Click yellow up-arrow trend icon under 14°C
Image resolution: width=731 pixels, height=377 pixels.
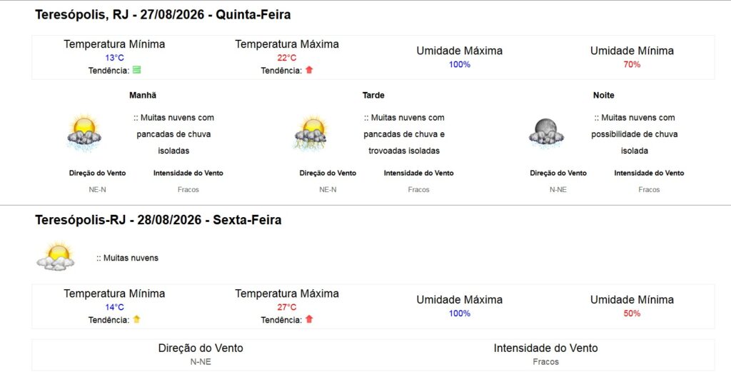coord(136,319)
